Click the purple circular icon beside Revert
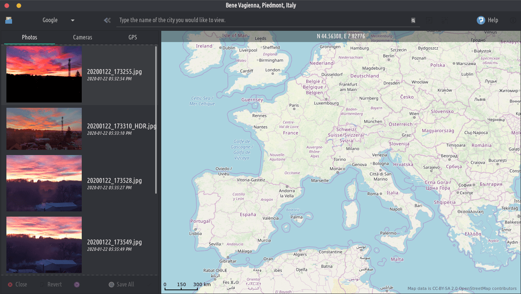 pos(77,285)
